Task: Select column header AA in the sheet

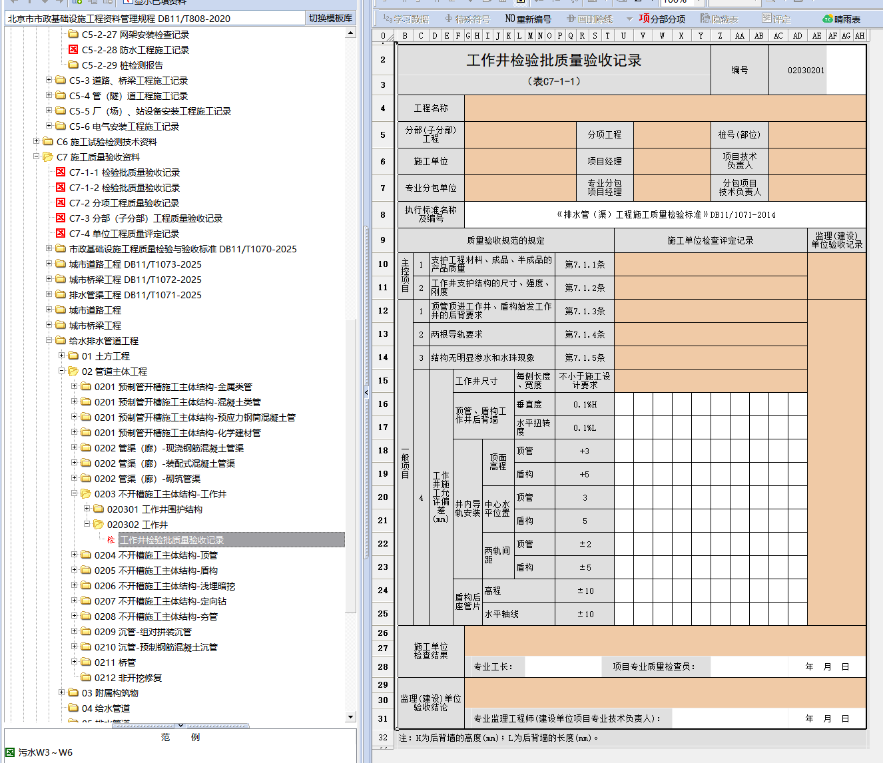Action: (739, 36)
